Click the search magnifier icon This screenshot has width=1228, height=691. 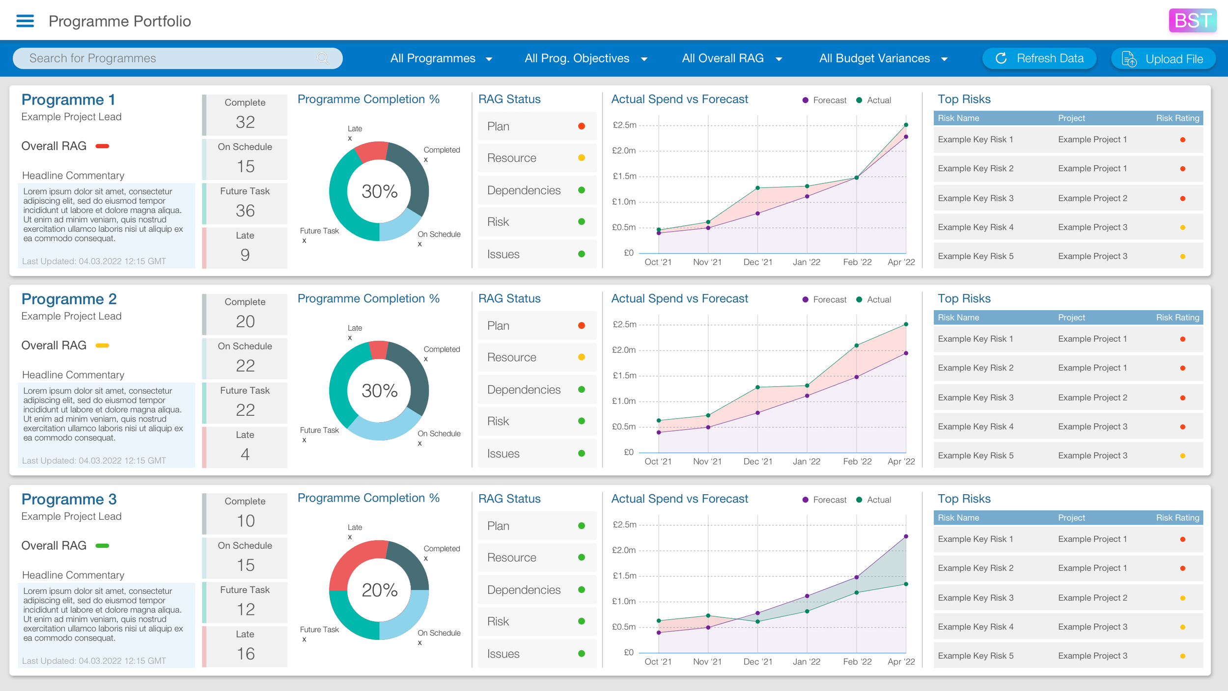322,58
